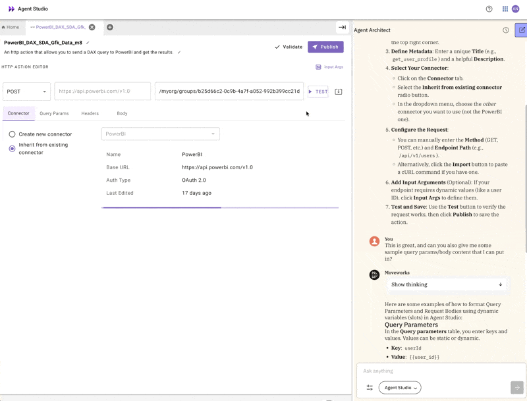
Task: Select Inherit from existing connector radio
Action: [12, 148]
